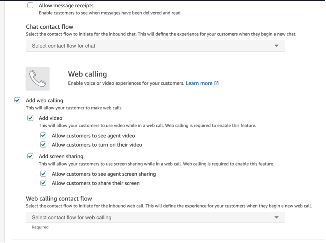This screenshot has height=243, width=326.
Task: Click the Web calling phone icon
Action: tap(38, 79)
